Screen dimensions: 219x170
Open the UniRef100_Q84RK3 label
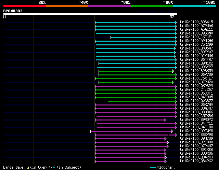point(196,157)
